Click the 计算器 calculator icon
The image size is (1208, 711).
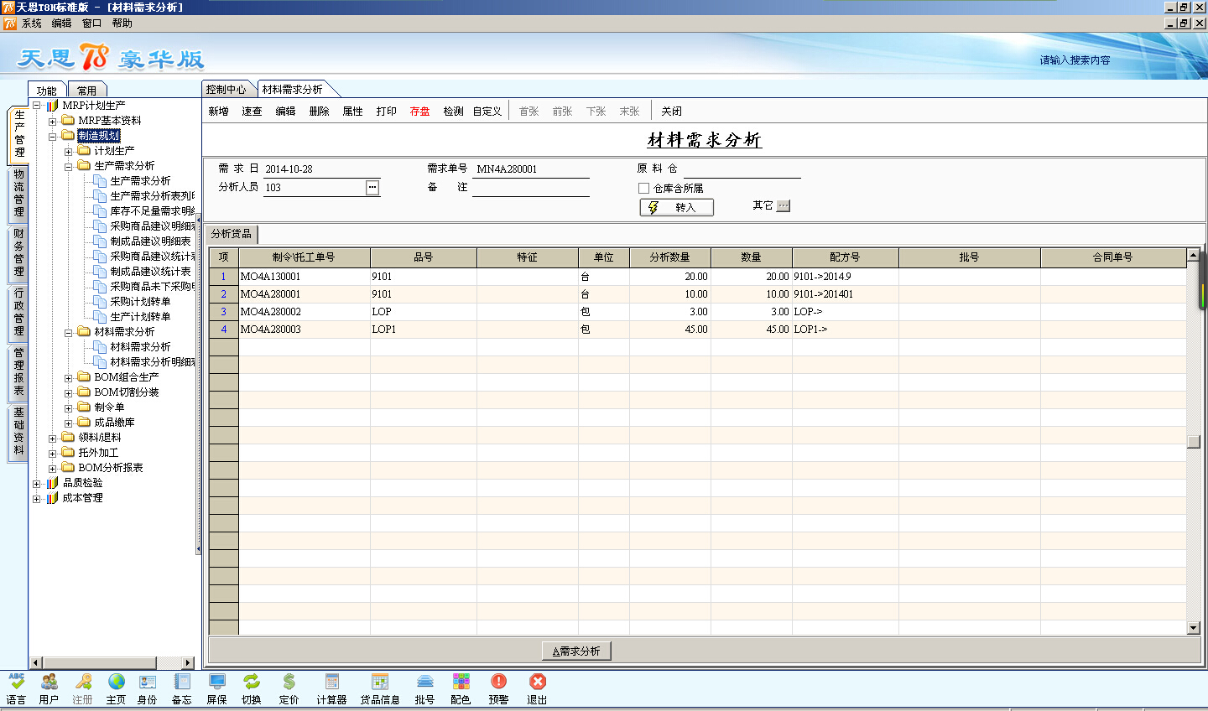(x=331, y=682)
